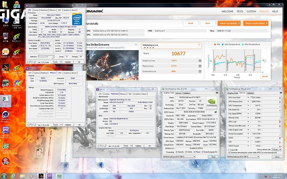
Task: Switch to GPU-Z via its taskbar button
Action: pos(59,176)
